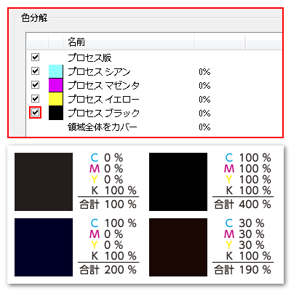This screenshot has height=291, width=291.
Task: Toggle the プロセス イエロー checkbox
Action: point(35,99)
